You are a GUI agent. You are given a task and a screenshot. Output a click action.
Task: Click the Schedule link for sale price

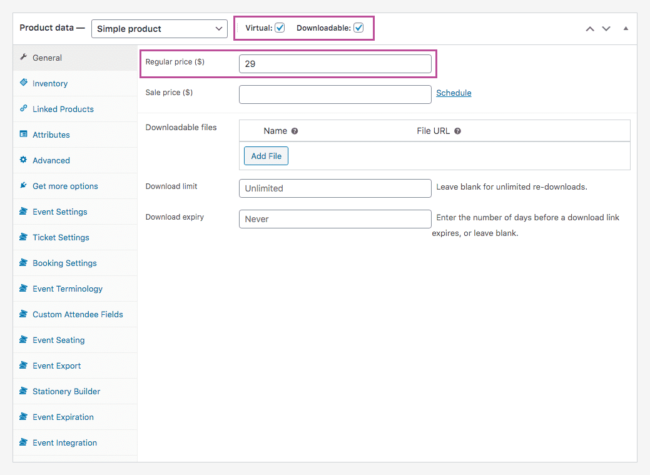(x=454, y=93)
